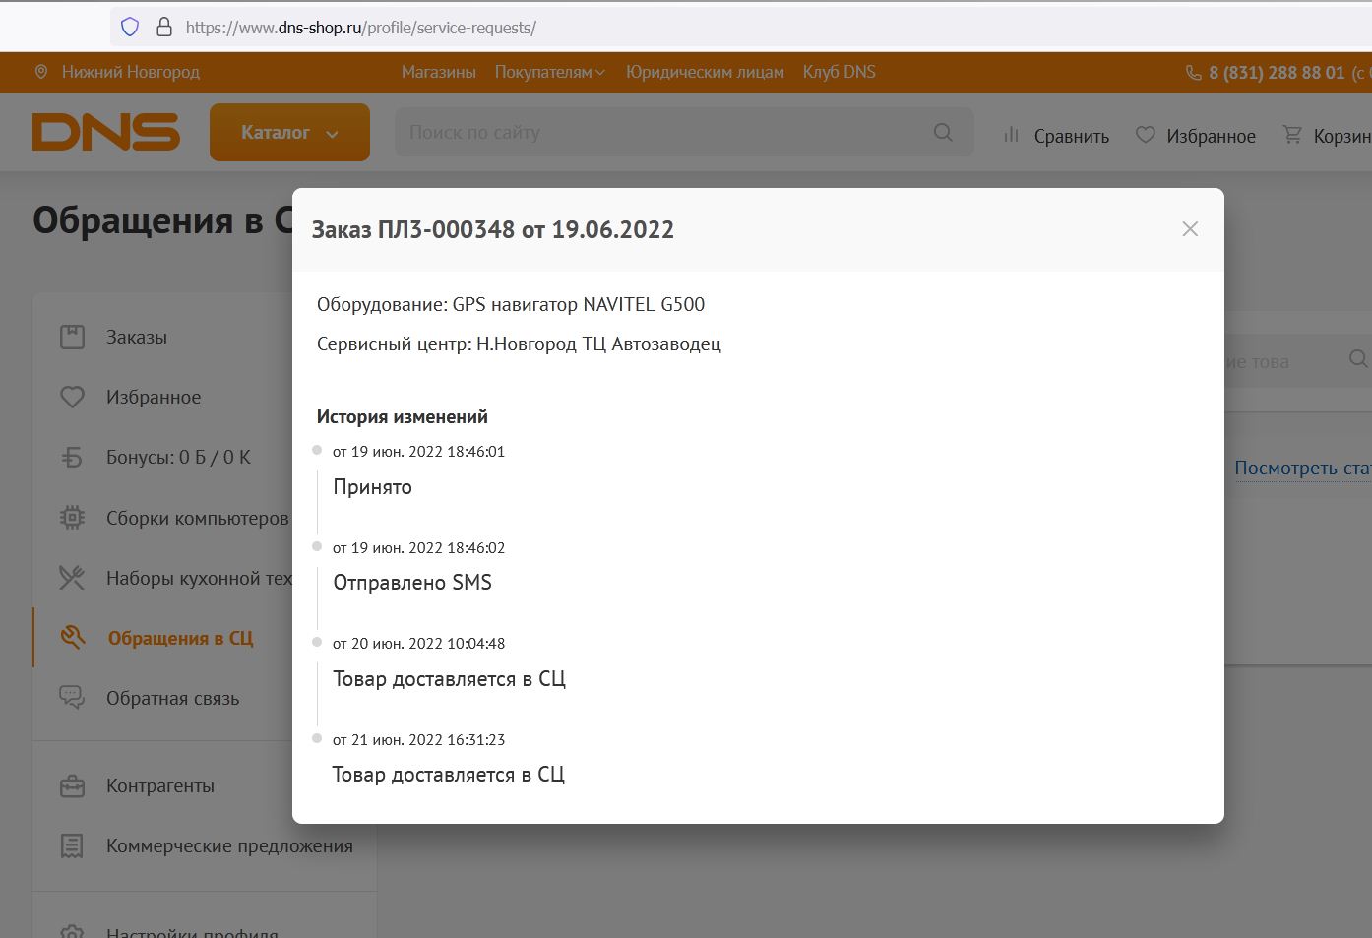
Task: Click the Оборудование: GPS навигатор NAVITEL G500 text
Action: (x=511, y=304)
